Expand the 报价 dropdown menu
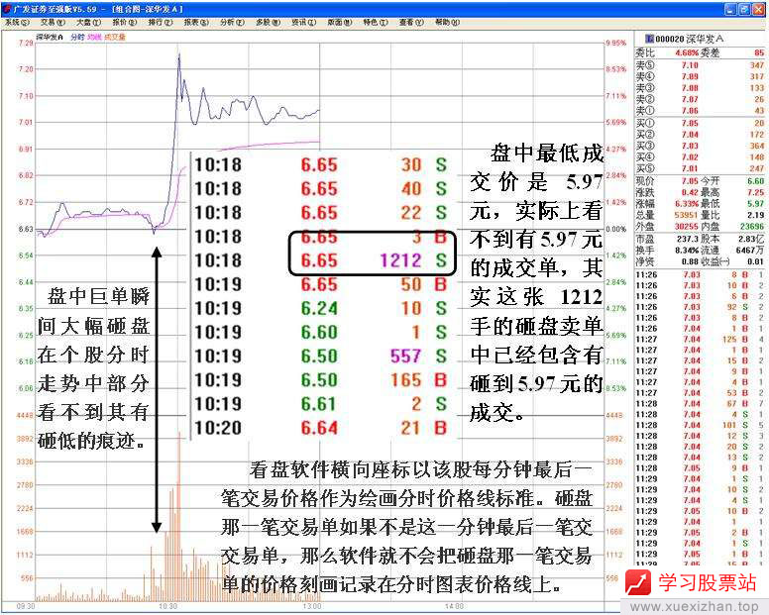 tap(122, 21)
